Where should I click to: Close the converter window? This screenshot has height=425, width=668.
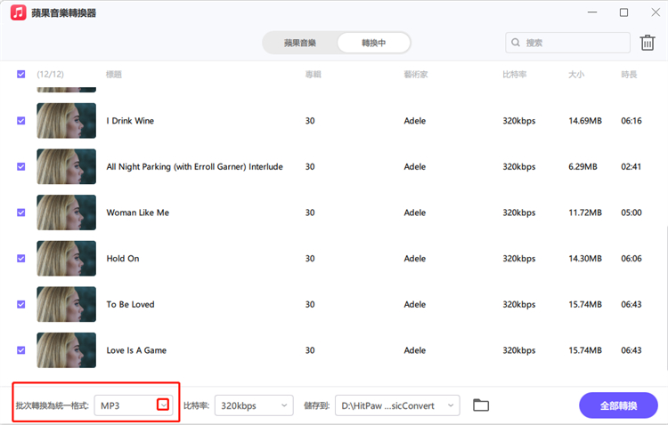coord(656,12)
